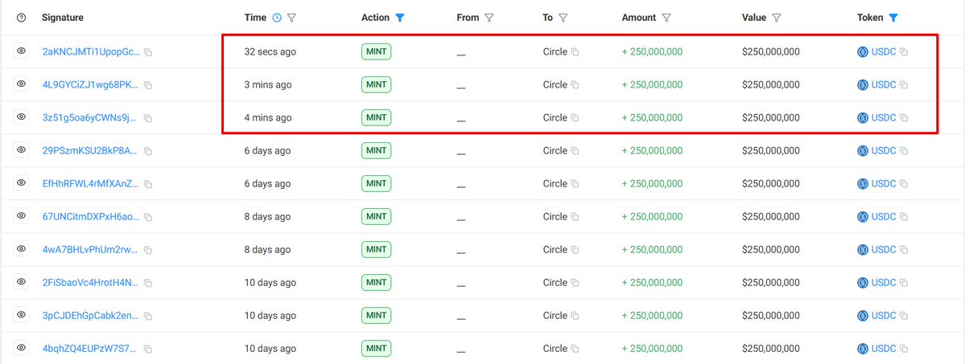Open the From column filter
This screenshot has height=364, width=965.
(x=489, y=18)
